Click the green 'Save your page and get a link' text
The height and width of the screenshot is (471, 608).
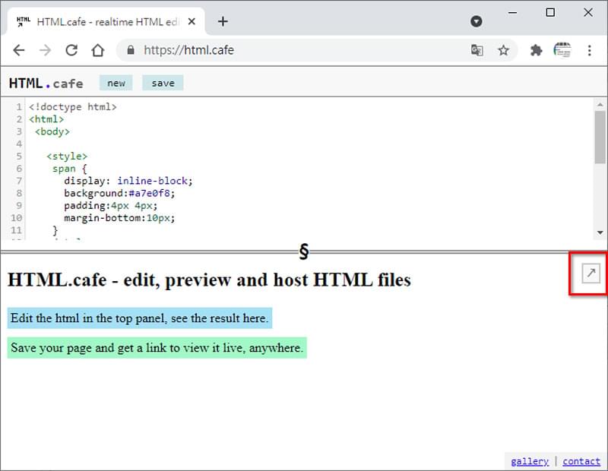coord(157,348)
